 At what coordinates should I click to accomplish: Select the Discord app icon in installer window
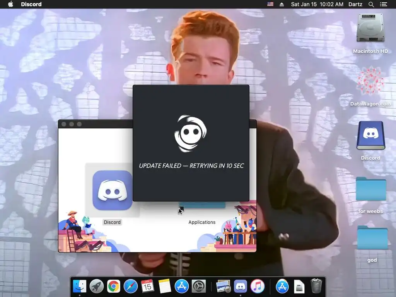tap(113, 190)
